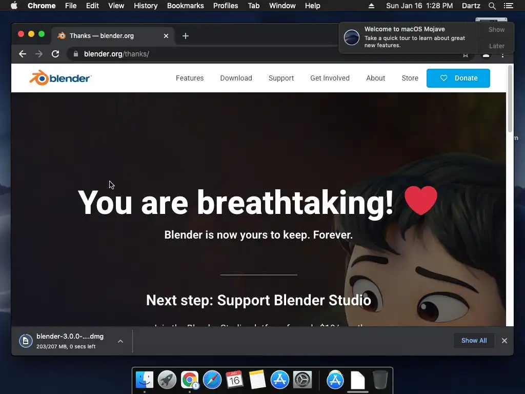Click the blank document icon in dock
This screenshot has width=525, height=394.
[x=357, y=380]
